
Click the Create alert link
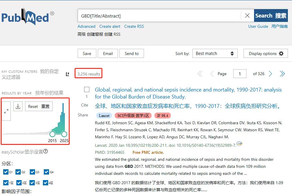click(110, 27)
